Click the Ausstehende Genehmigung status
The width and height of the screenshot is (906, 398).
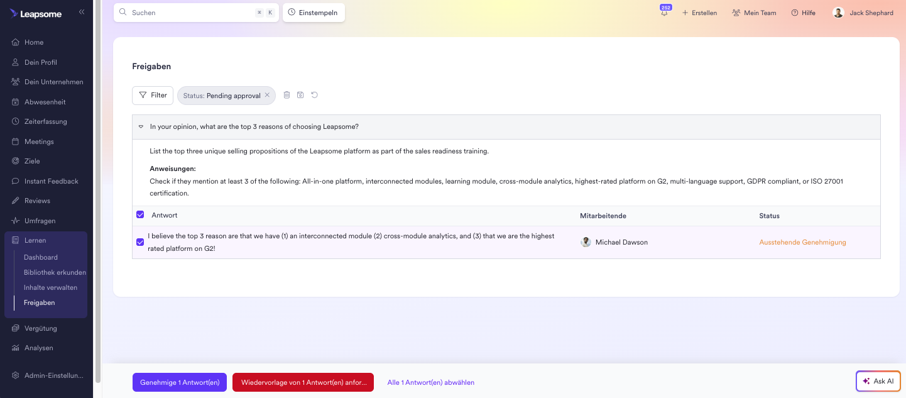(x=802, y=242)
